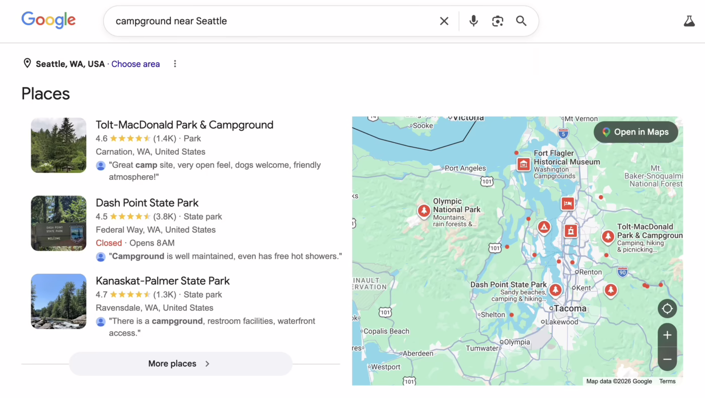705x398 pixels.
Task: Click the Google logo
Action: (x=48, y=20)
